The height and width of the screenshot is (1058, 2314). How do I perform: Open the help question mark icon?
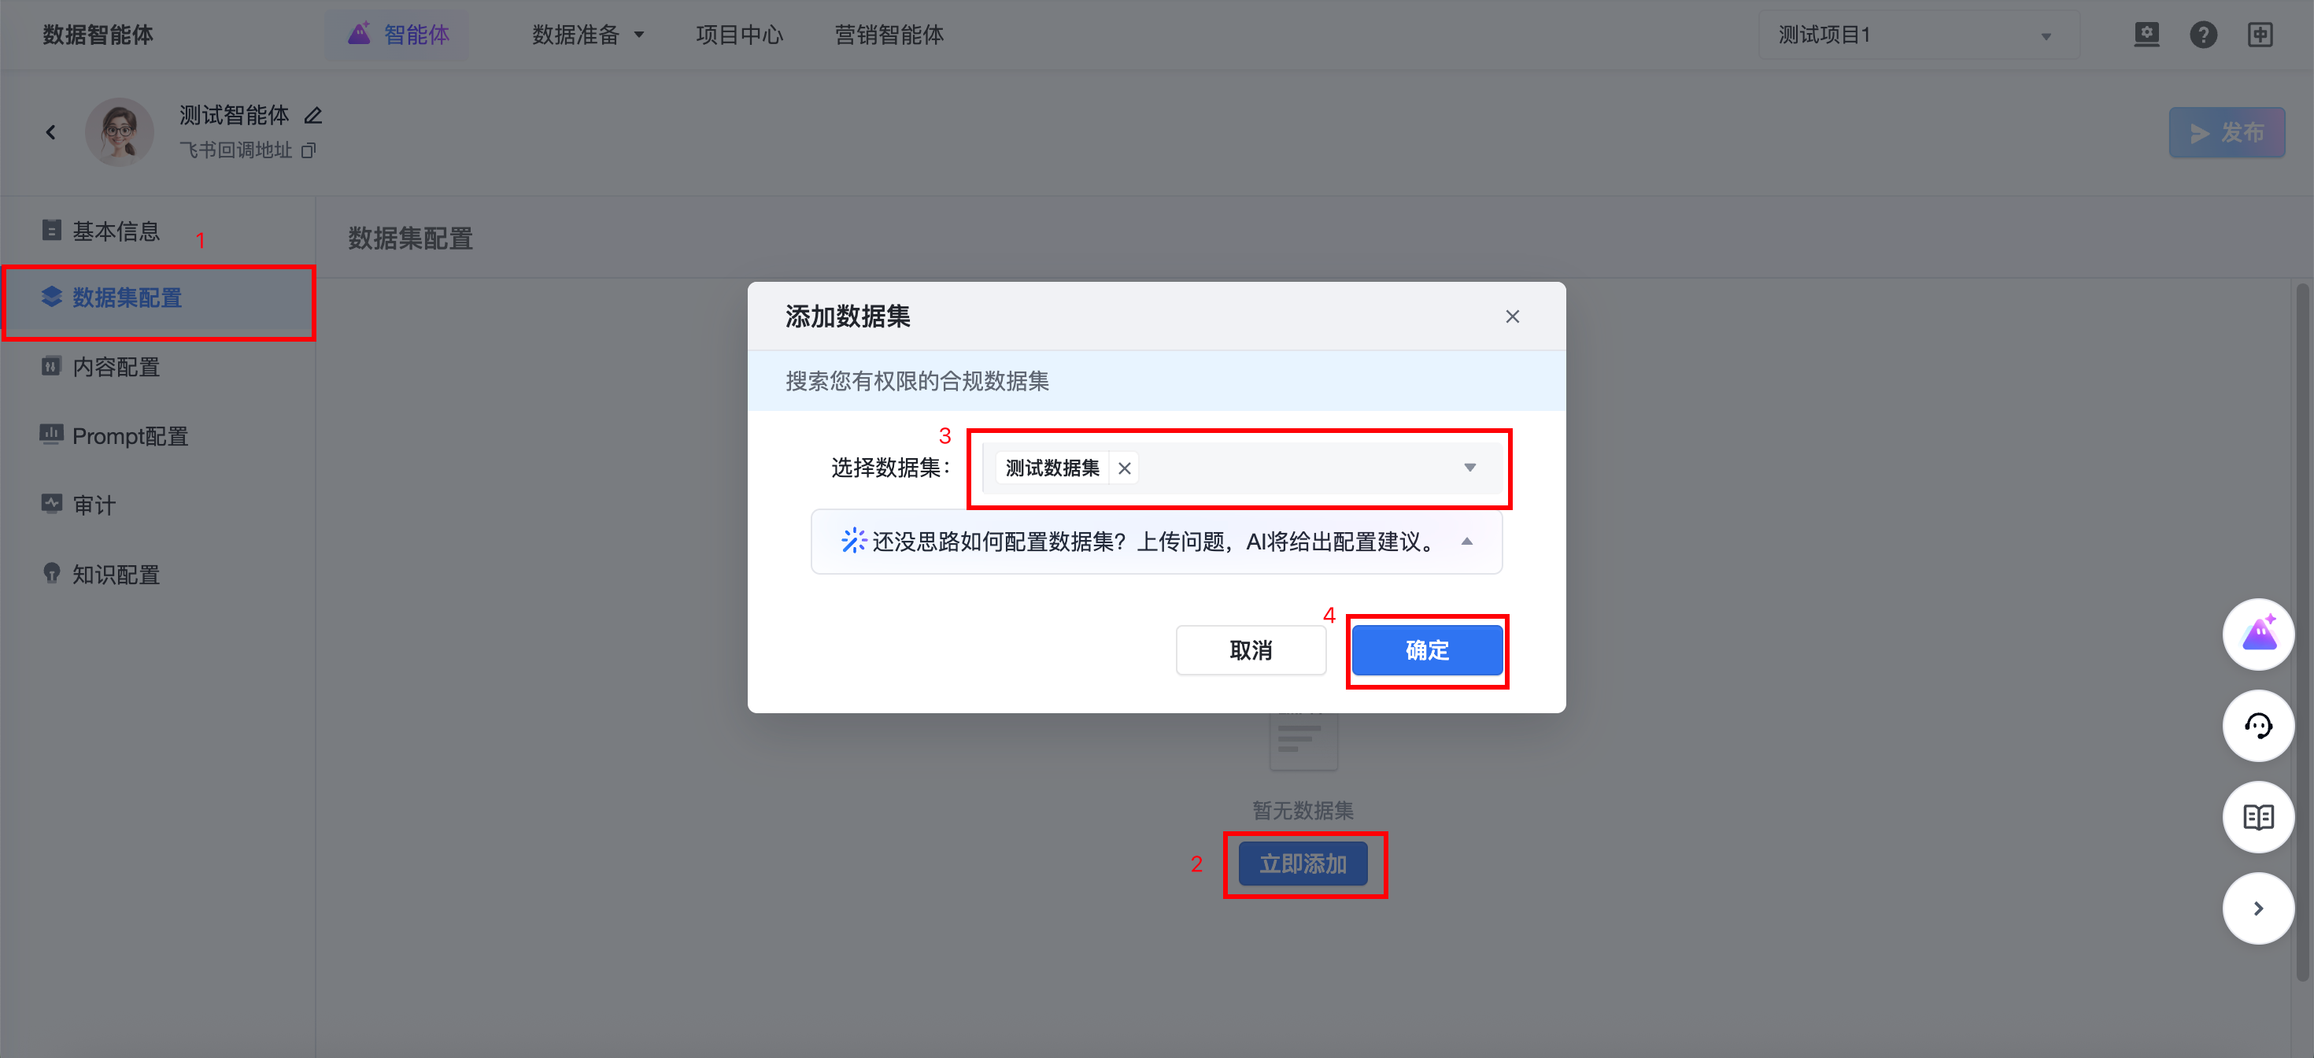coord(2202,35)
